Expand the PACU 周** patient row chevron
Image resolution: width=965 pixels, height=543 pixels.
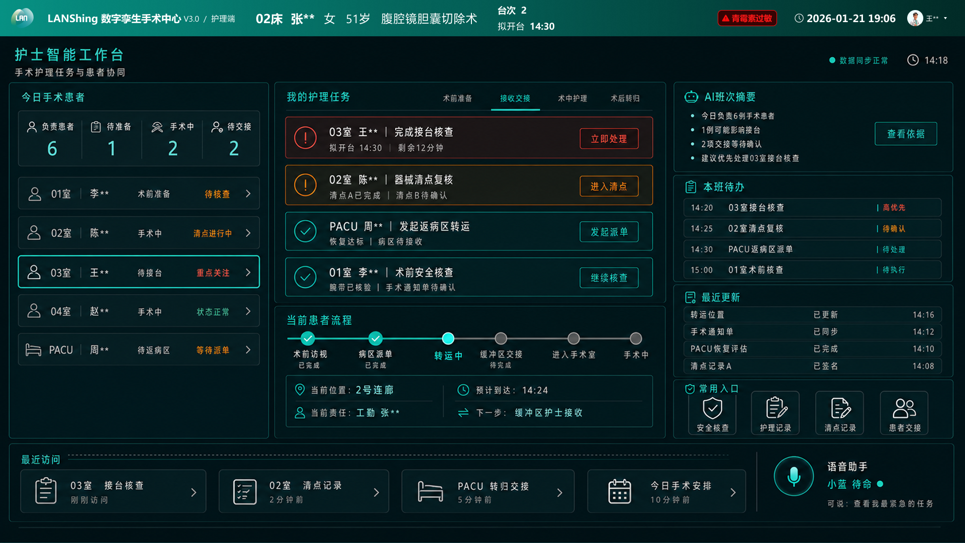(x=248, y=349)
